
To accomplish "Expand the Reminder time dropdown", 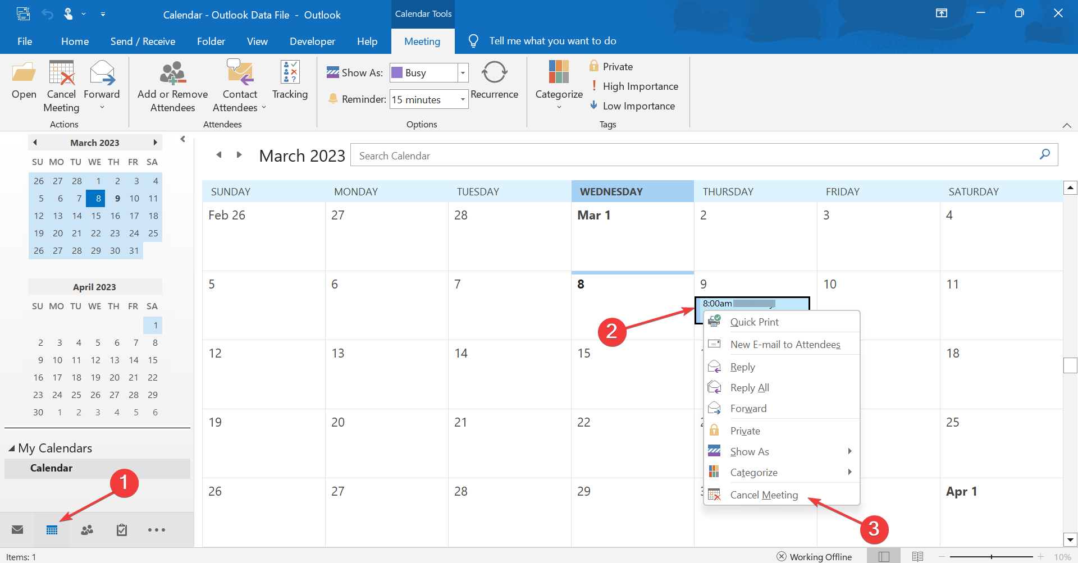I will tap(462, 99).
